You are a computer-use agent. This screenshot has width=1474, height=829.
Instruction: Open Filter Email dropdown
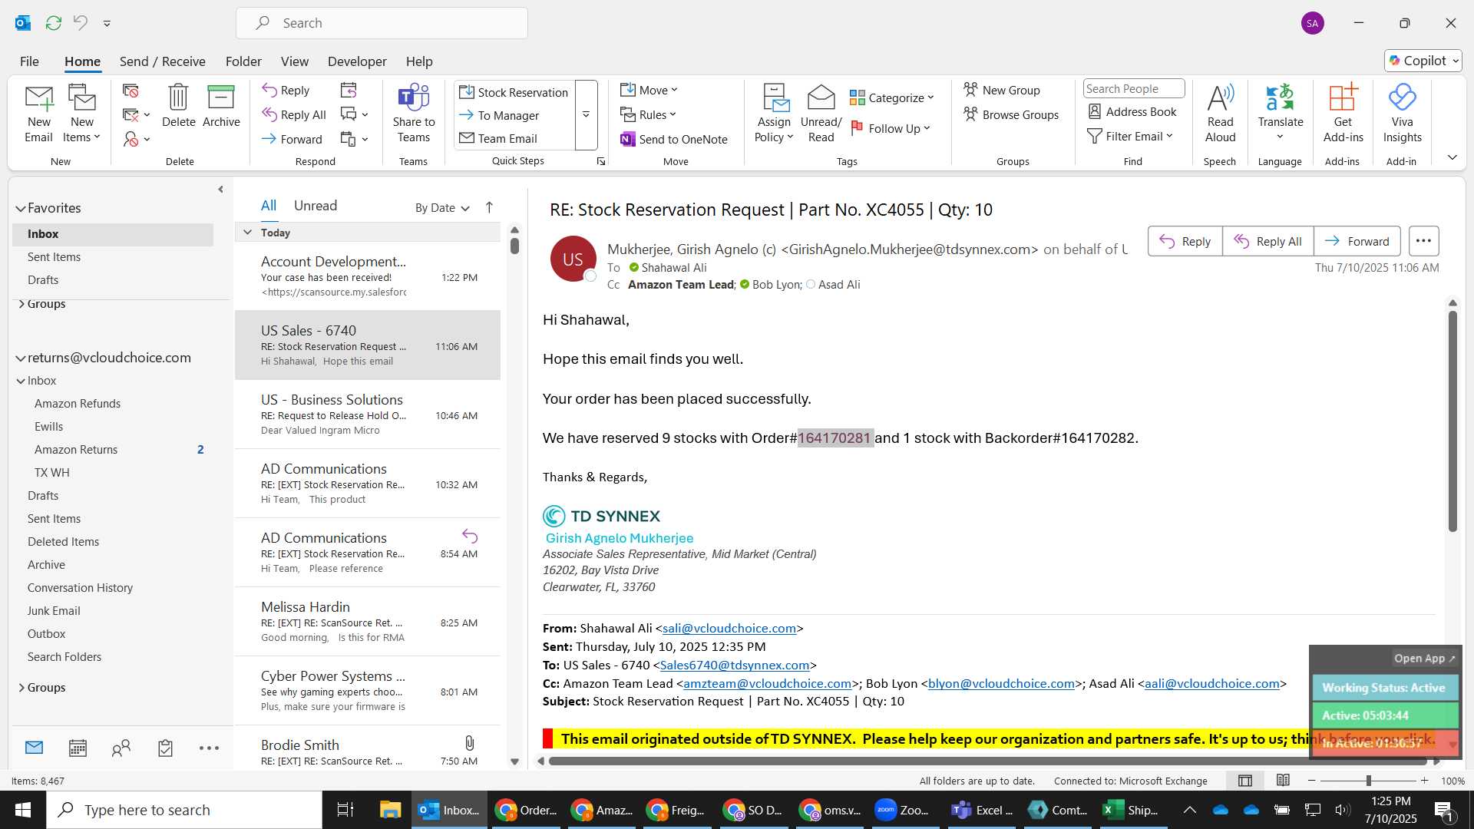click(1130, 136)
